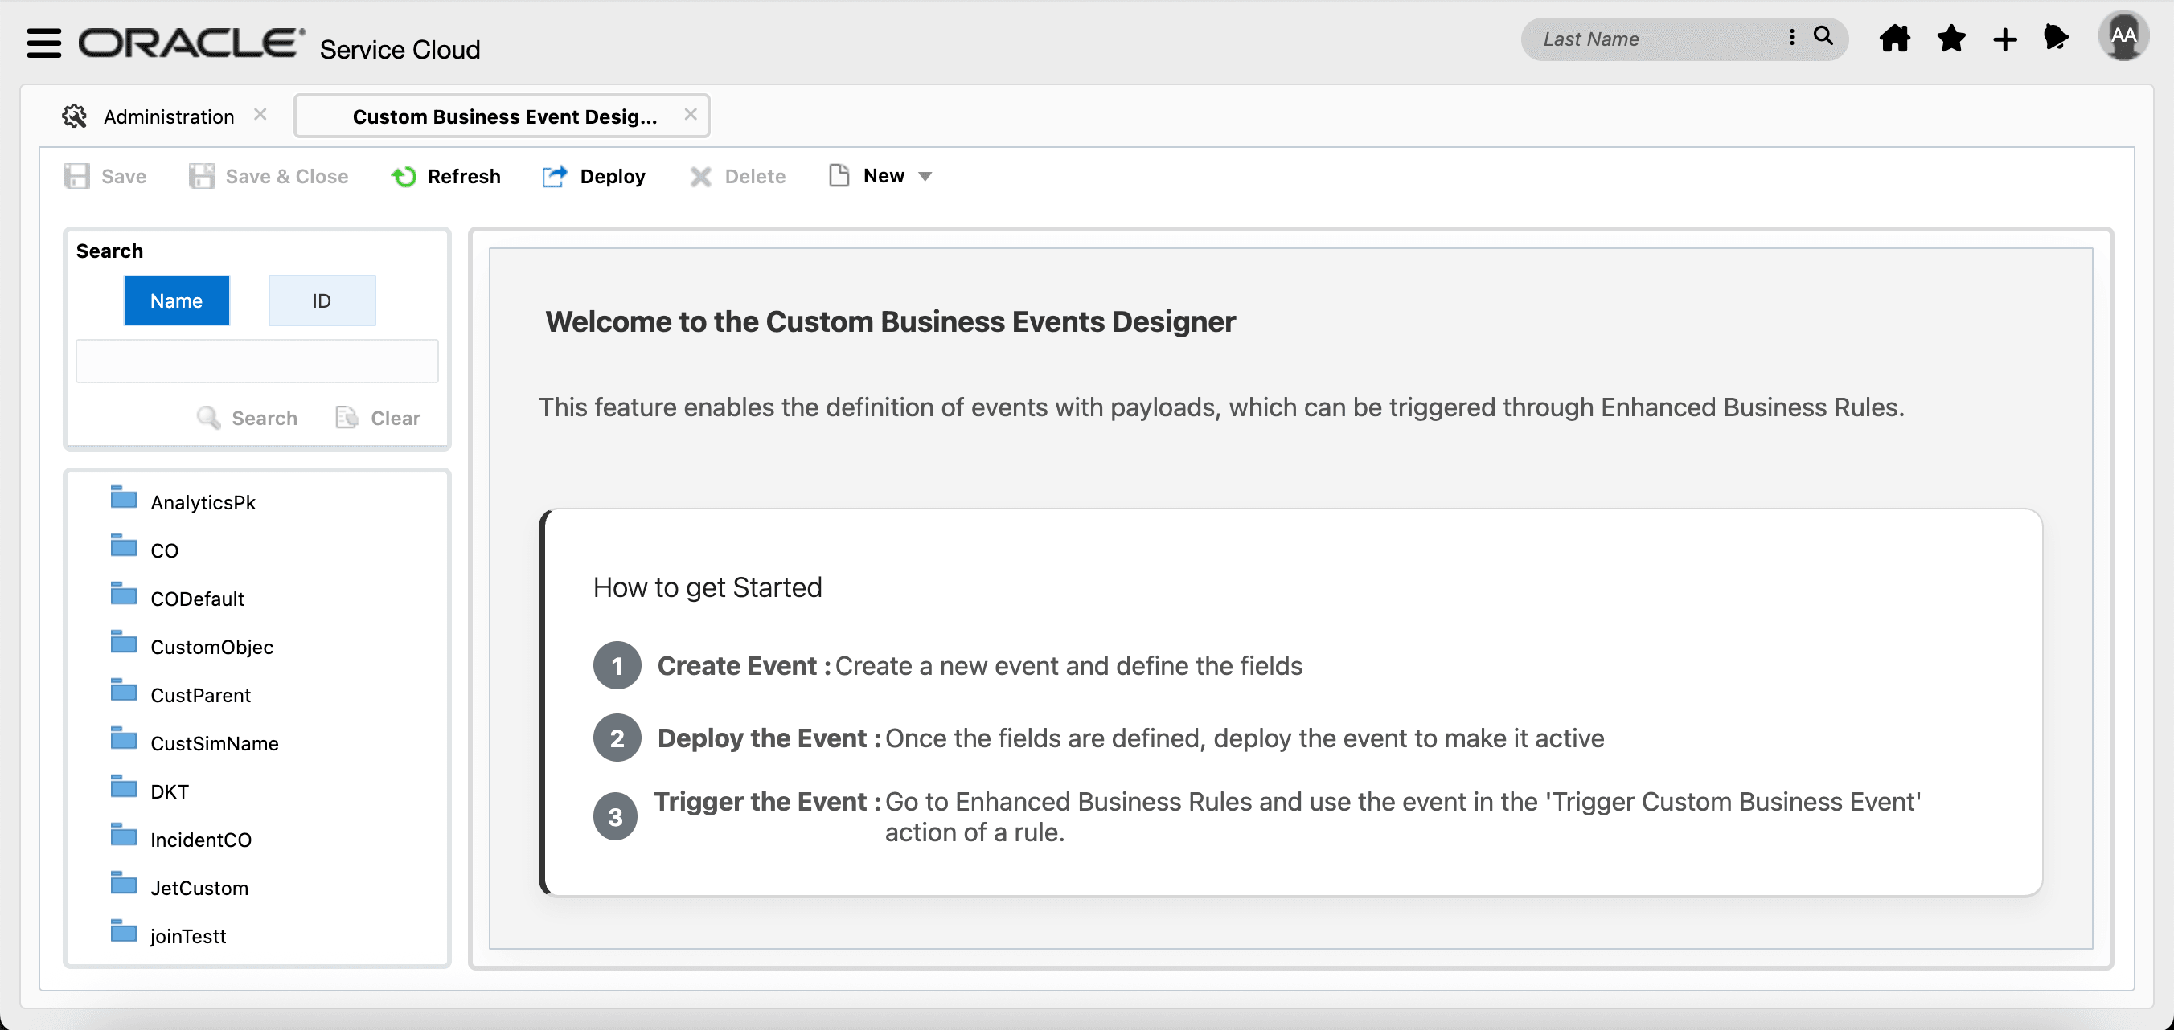2174x1030 pixels.
Task: Click the Deploy toolbar button
Action: click(x=594, y=176)
